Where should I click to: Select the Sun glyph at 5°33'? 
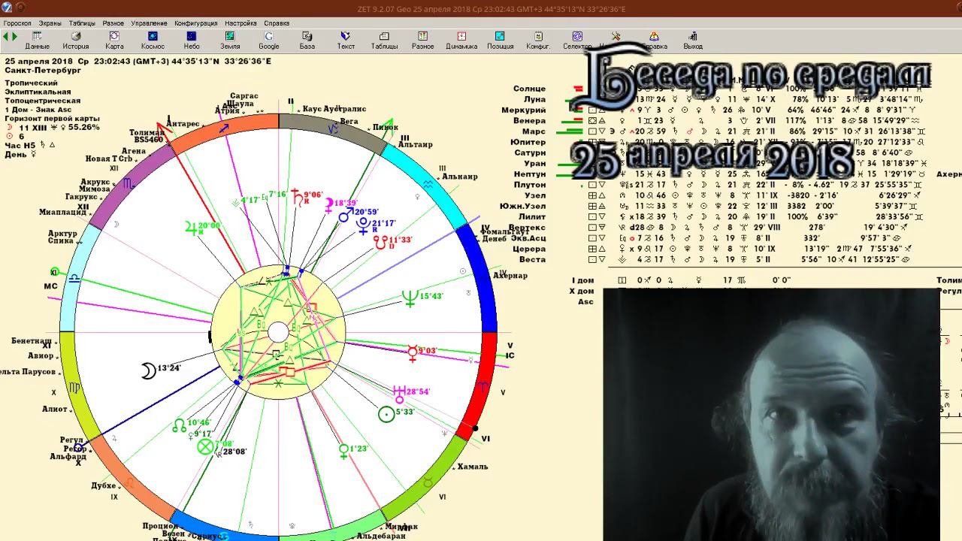[x=386, y=414]
